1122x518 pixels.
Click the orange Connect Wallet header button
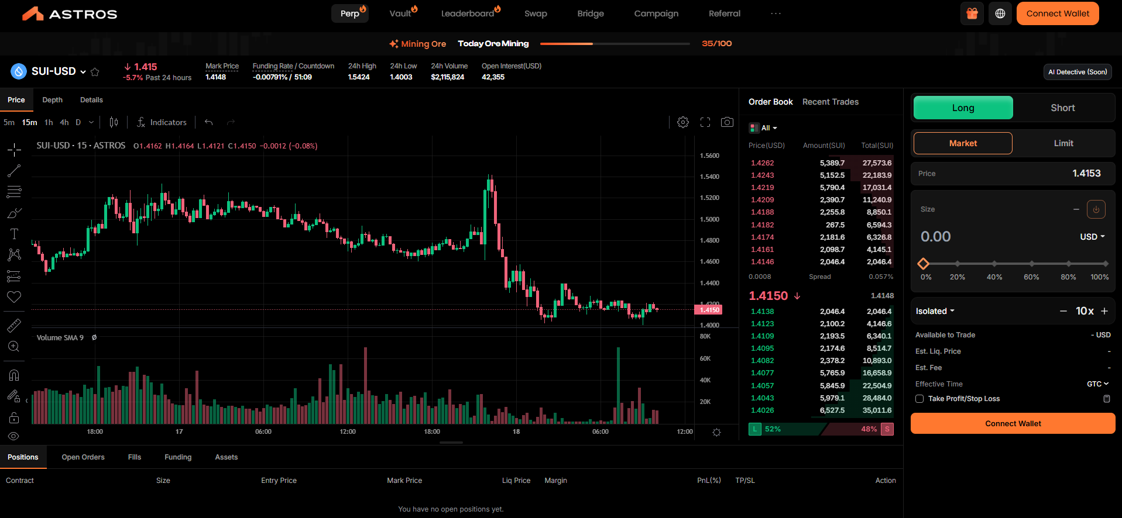click(1057, 13)
